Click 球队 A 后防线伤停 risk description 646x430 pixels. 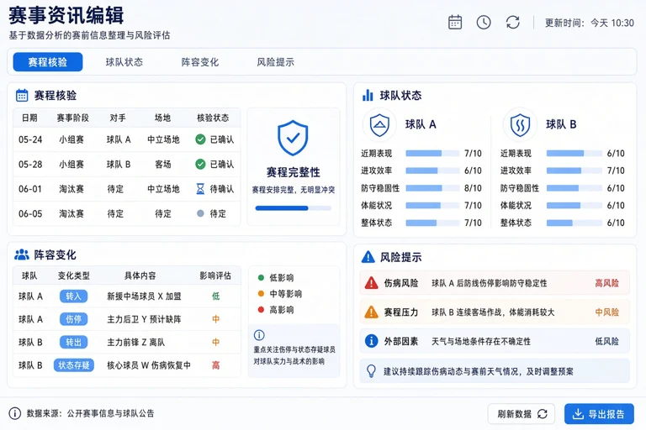coord(490,283)
